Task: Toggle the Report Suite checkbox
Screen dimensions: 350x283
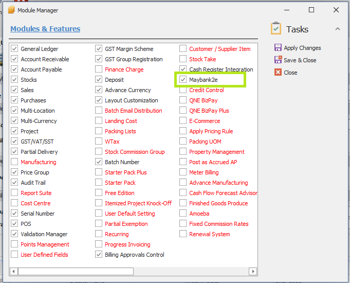Action: pyautogui.click(x=14, y=192)
